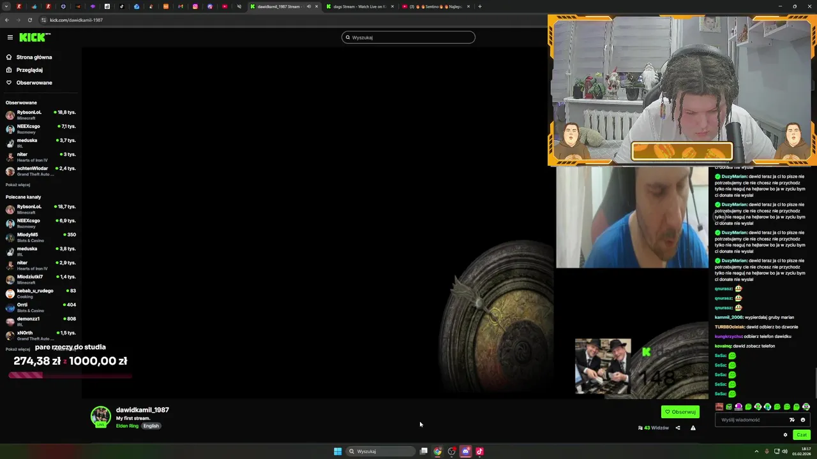Click the browser back arrow
Viewport: 817px width, 459px height.
(x=7, y=20)
